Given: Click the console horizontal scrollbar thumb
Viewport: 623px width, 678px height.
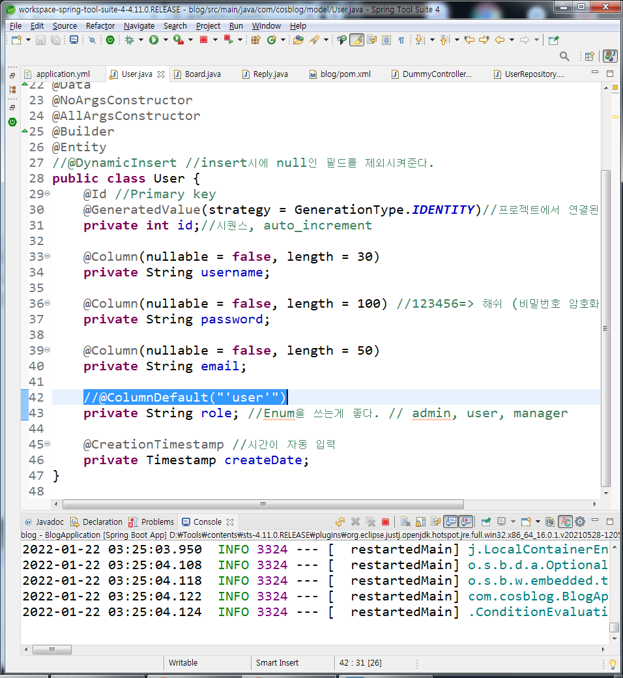Looking at the screenshot, I should [x=52, y=649].
